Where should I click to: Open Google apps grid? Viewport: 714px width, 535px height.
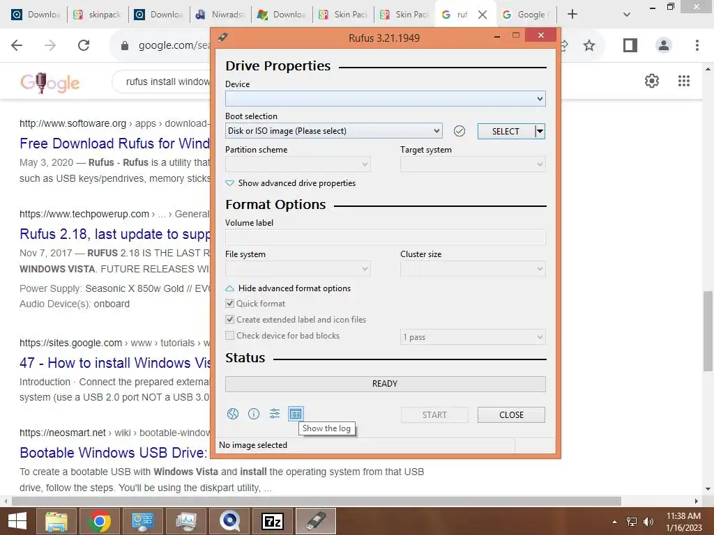pyautogui.click(x=684, y=81)
